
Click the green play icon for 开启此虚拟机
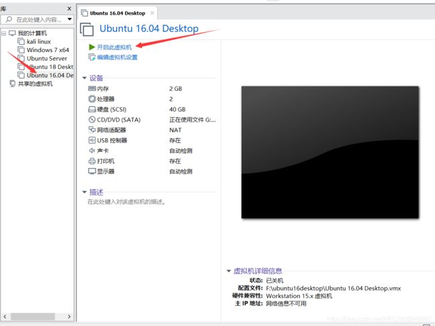coord(92,47)
